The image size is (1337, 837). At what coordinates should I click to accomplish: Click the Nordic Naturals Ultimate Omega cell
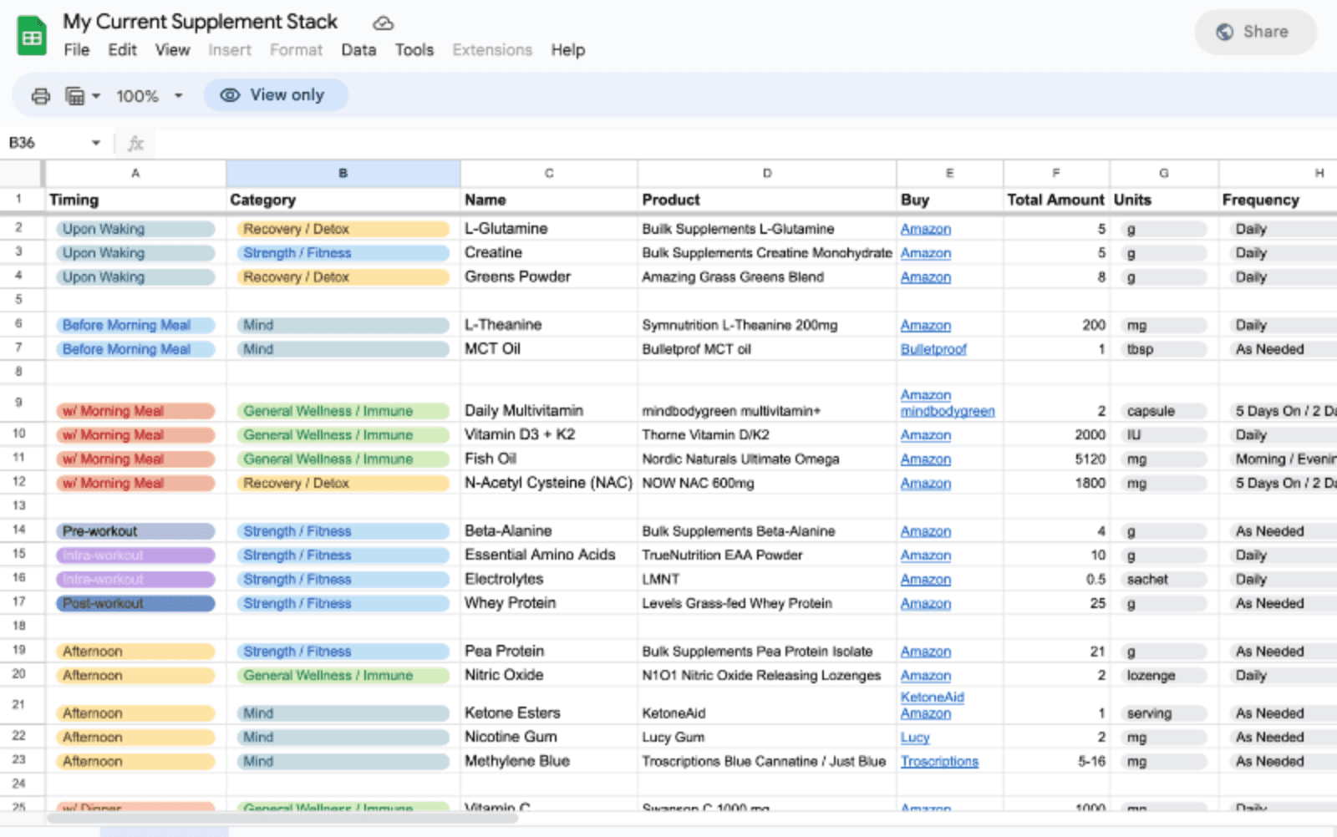click(x=766, y=459)
